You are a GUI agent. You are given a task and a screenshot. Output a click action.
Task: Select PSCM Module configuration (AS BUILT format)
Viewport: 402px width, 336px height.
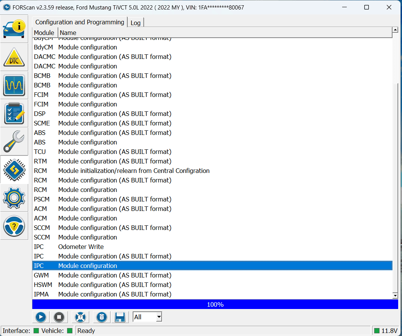click(212, 199)
